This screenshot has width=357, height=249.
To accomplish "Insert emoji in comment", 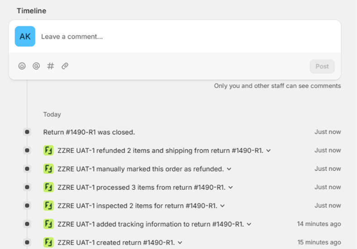I will 22,66.
